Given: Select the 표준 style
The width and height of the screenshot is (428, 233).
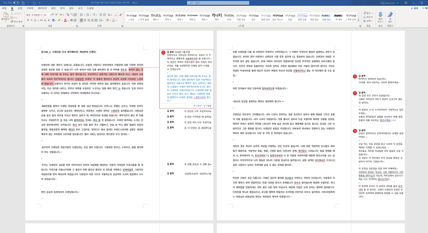Looking at the screenshot, I should pyautogui.click(x=132, y=17).
